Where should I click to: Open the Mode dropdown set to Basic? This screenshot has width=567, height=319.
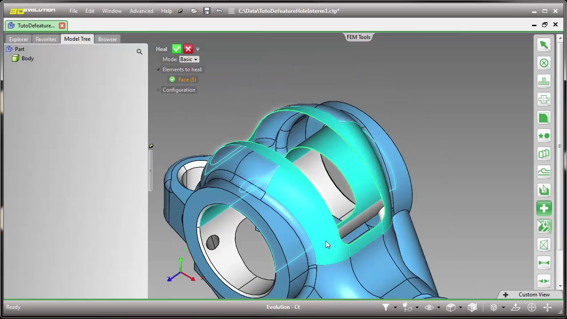[189, 59]
